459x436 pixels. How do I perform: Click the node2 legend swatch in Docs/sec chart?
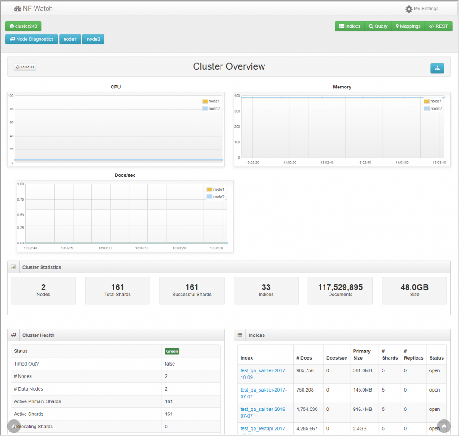coord(210,197)
